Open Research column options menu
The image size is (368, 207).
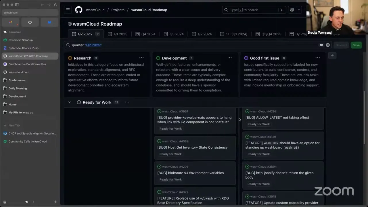[141, 57]
